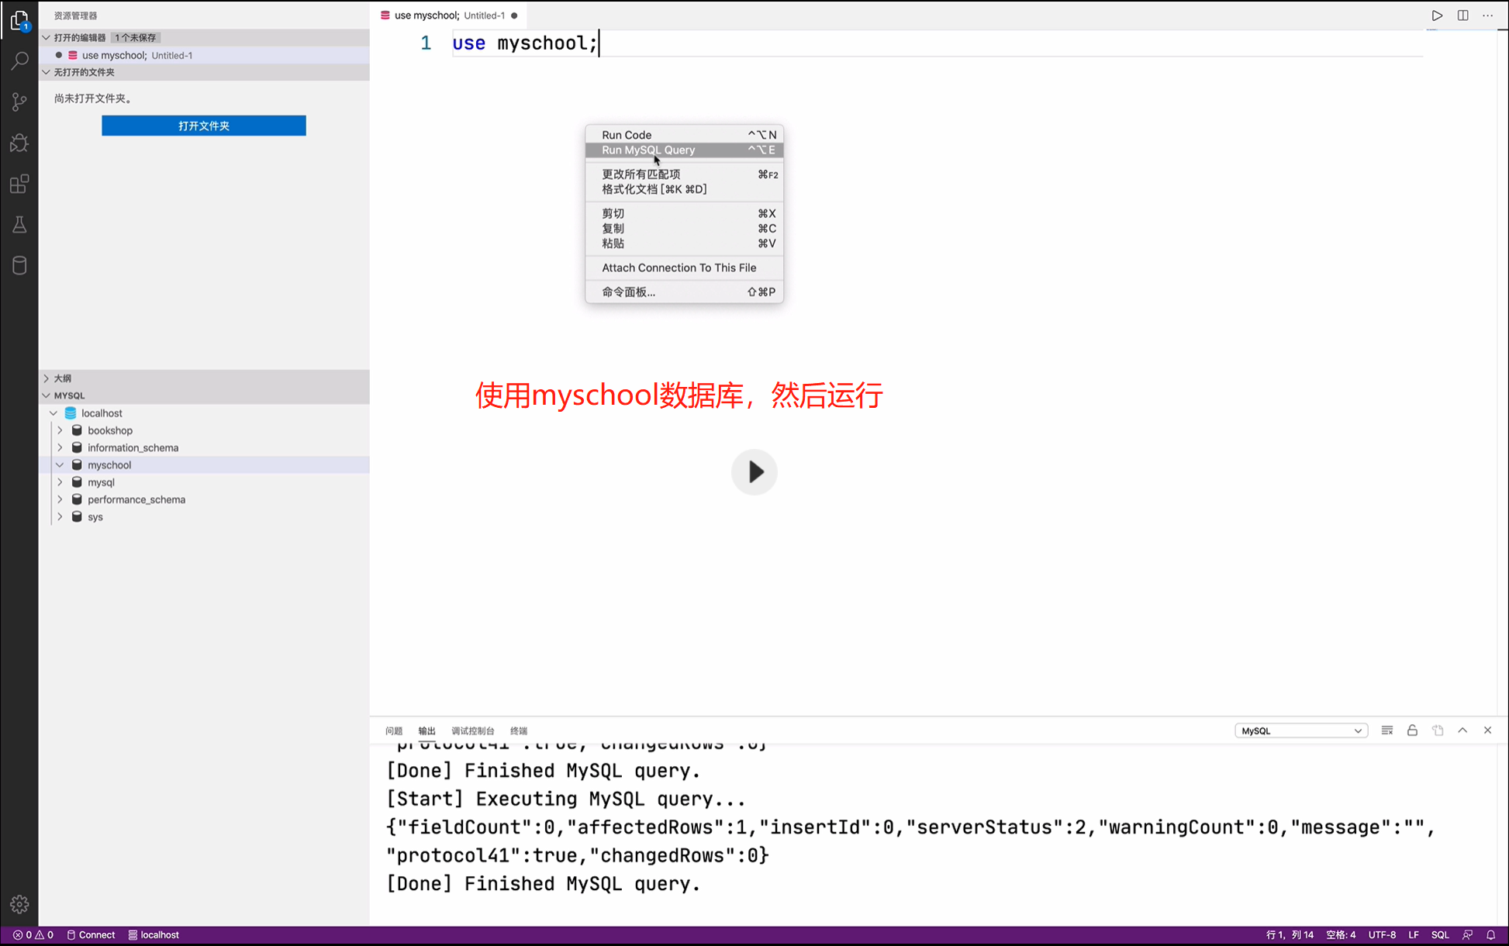
Task: Collapse the Open Editors section
Action: coord(47,37)
